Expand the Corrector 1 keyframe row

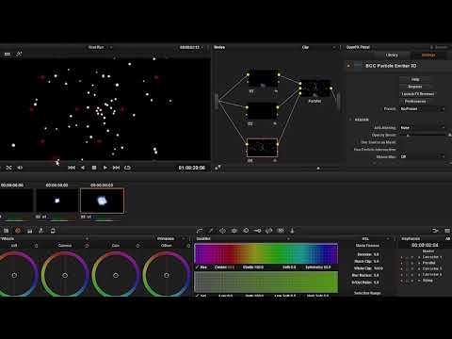coord(419,257)
